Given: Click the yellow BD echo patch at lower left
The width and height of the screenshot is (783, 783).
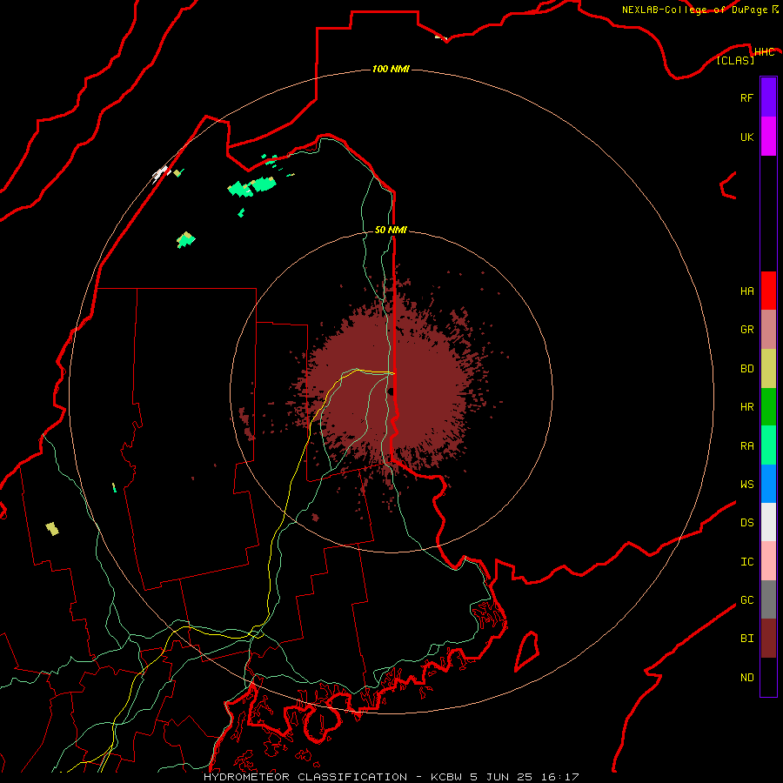Looking at the screenshot, I should 52,528.
